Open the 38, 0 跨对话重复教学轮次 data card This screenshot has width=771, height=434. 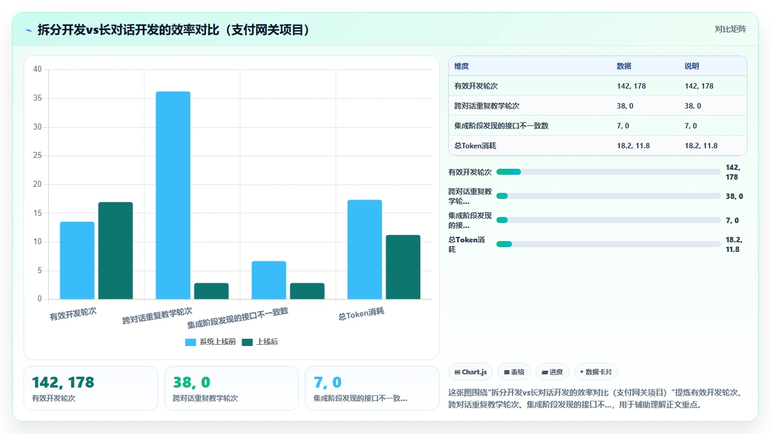pos(231,388)
